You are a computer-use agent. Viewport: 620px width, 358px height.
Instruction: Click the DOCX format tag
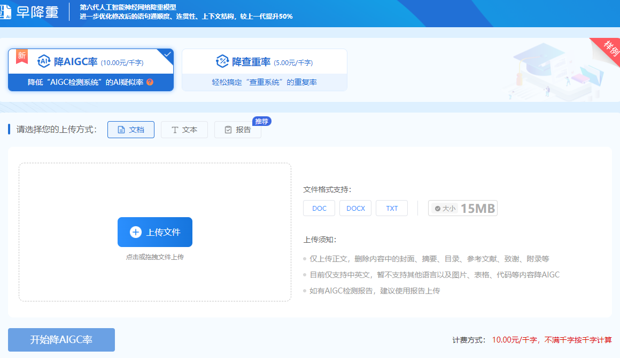pos(355,208)
